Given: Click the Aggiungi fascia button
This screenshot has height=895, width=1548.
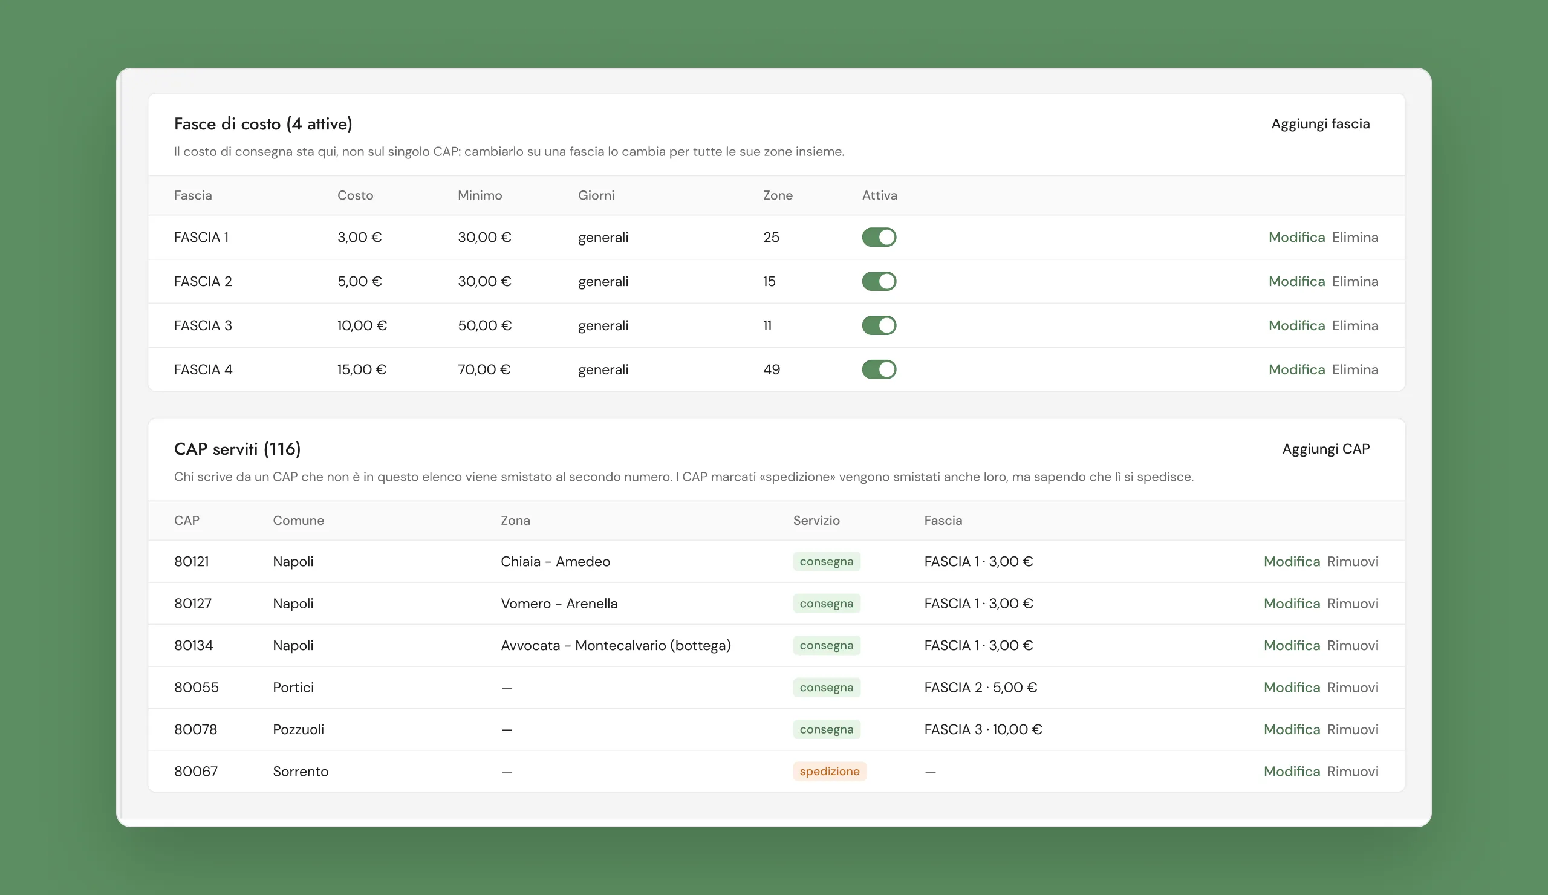Looking at the screenshot, I should [1320, 123].
